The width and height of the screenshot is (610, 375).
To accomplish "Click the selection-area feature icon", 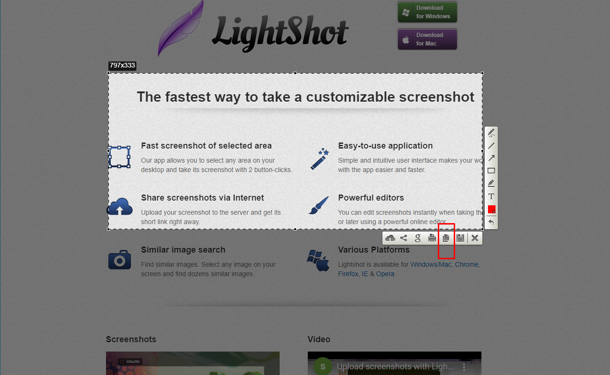I will click(x=119, y=157).
